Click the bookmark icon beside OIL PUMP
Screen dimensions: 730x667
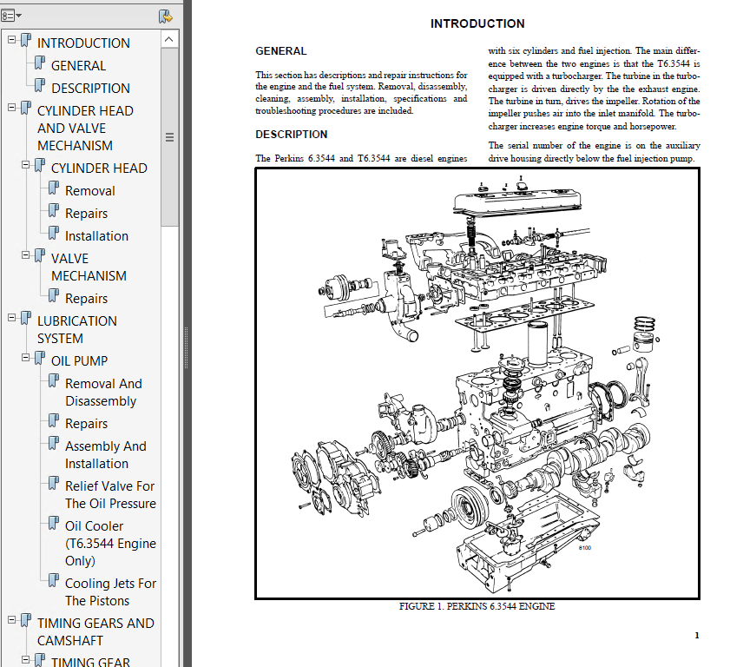(x=40, y=359)
